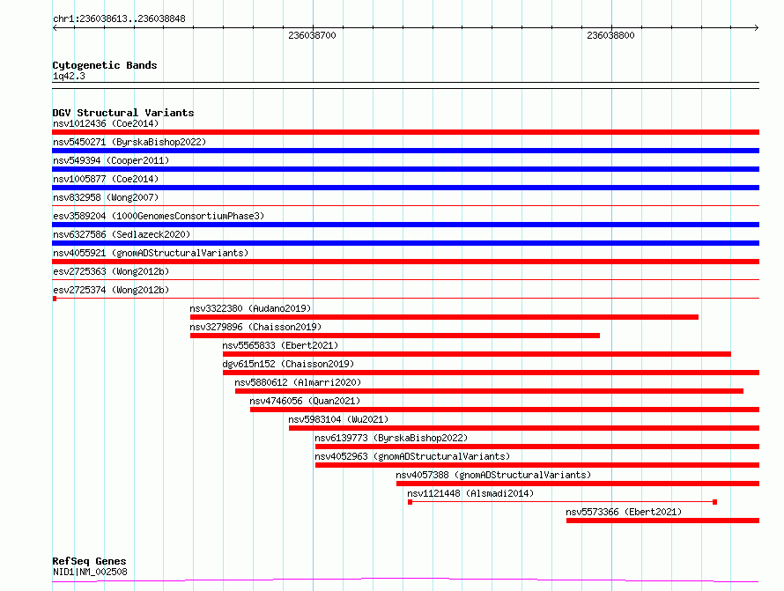Viewport: 784px width, 591px height.
Task: Click the red bar under nsv4055921
Action: click(x=405, y=262)
